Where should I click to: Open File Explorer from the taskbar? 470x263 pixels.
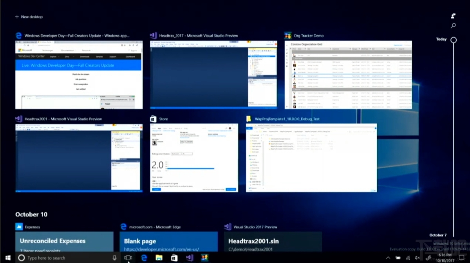(159, 258)
